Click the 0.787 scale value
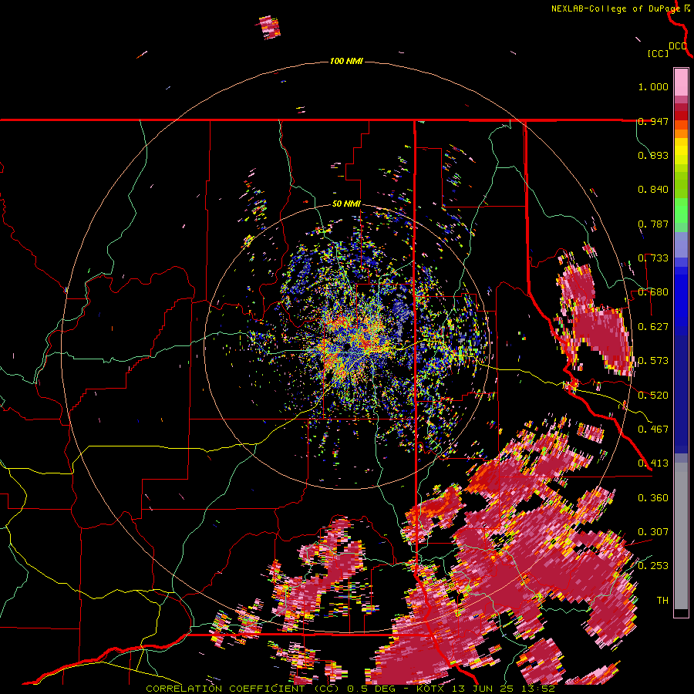694x694 pixels. tap(653, 224)
